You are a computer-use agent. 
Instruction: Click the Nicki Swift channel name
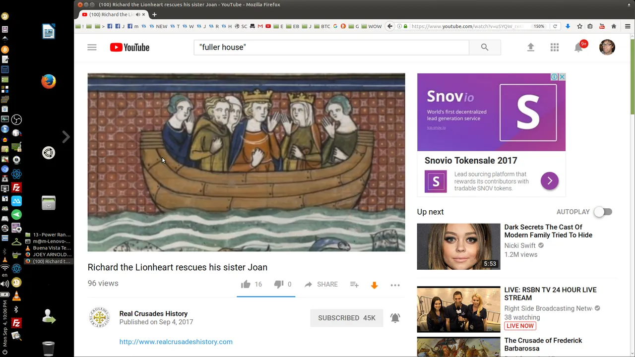pos(520,245)
